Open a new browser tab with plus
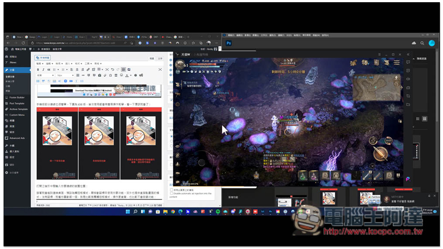The width and height of the screenshot is (443, 249). coord(188,37)
